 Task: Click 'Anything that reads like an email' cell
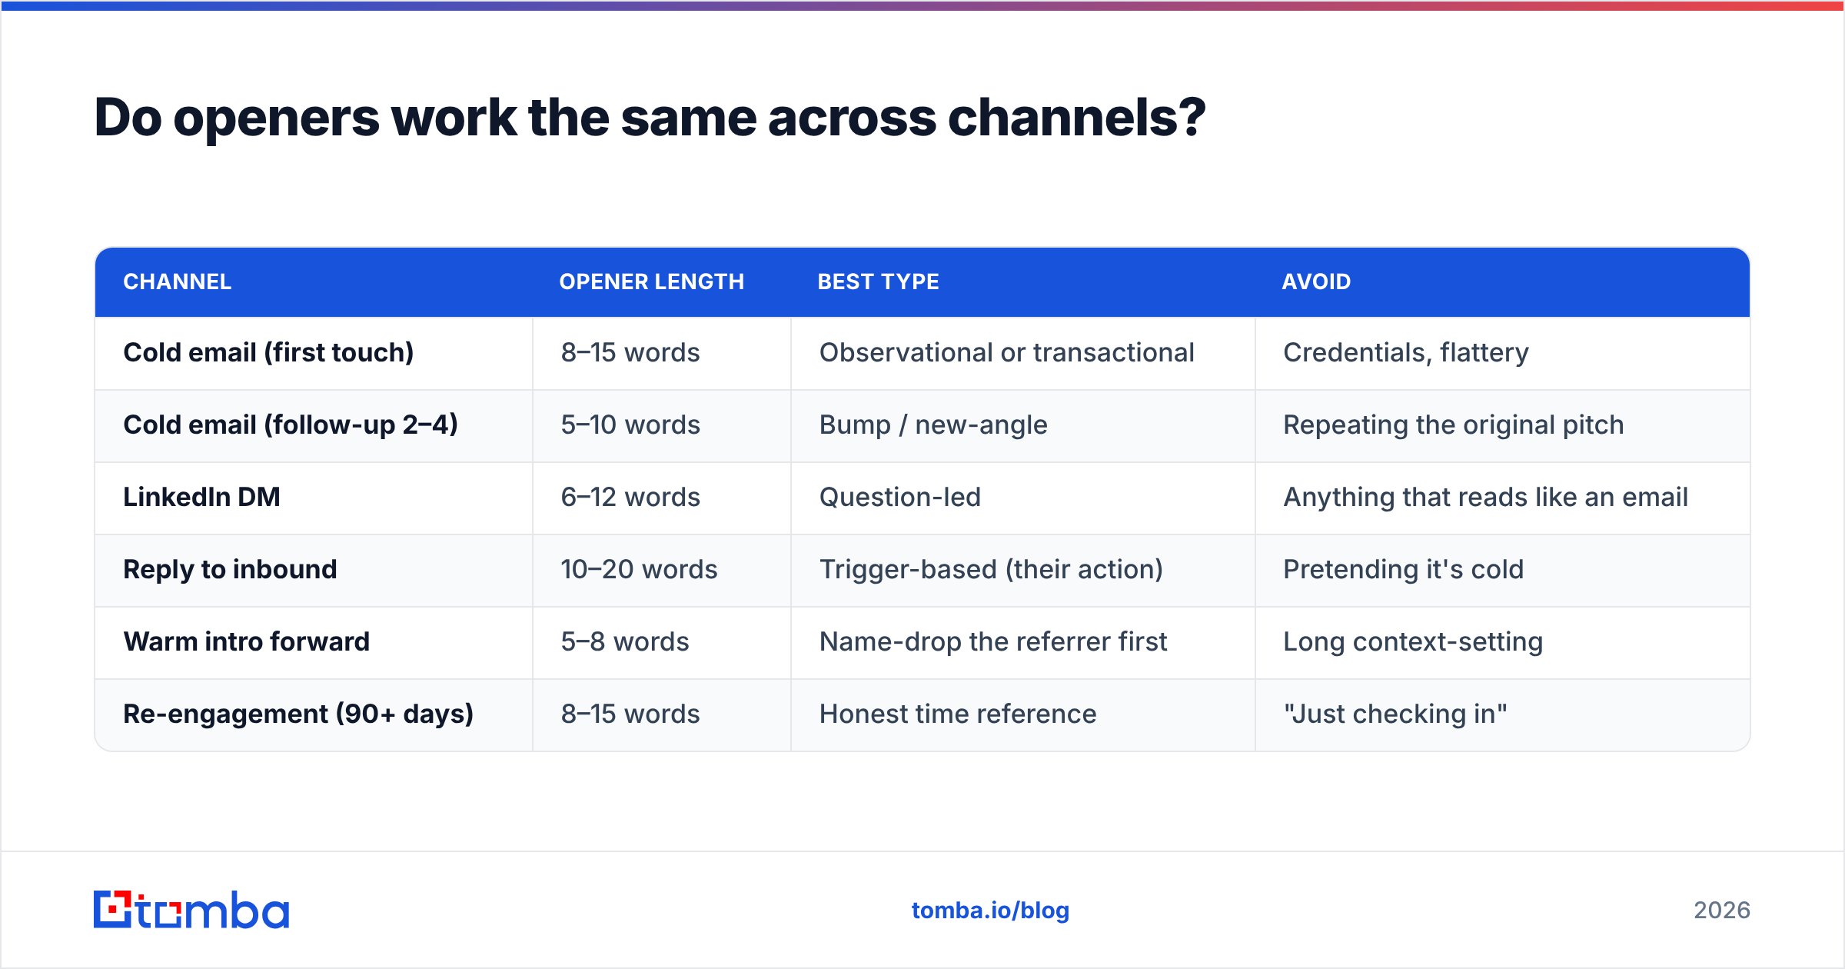1486,497
